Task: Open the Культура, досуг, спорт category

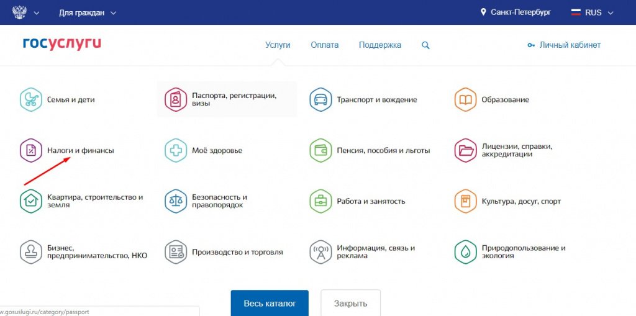Action: [521, 201]
